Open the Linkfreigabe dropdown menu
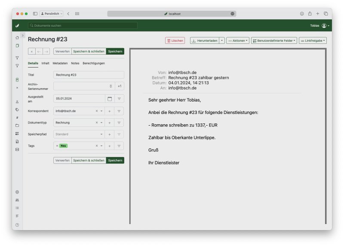Screen dimensions: 344x246 tap(313, 40)
